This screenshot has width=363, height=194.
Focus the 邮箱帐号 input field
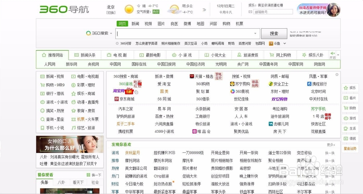tap(273, 12)
